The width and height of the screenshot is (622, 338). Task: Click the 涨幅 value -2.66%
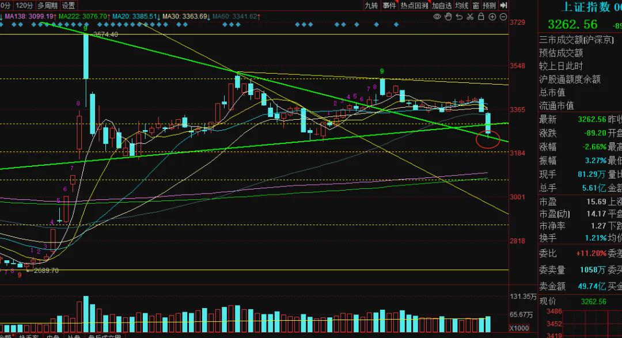pyautogui.click(x=594, y=147)
